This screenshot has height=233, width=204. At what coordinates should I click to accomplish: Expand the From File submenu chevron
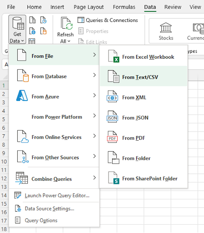point(95,55)
